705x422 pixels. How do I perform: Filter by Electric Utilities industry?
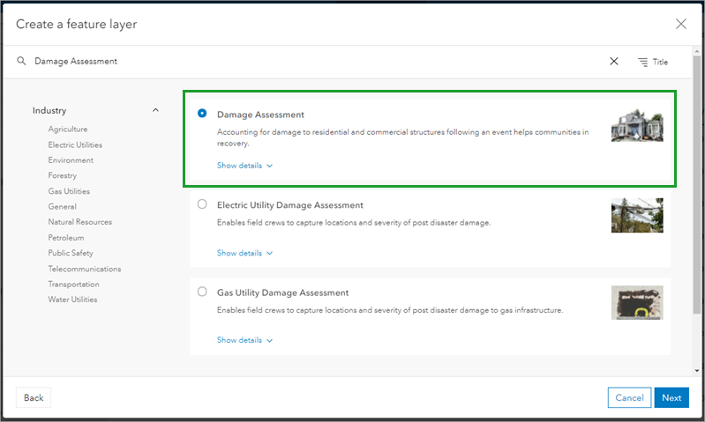[x=75, y=144]
